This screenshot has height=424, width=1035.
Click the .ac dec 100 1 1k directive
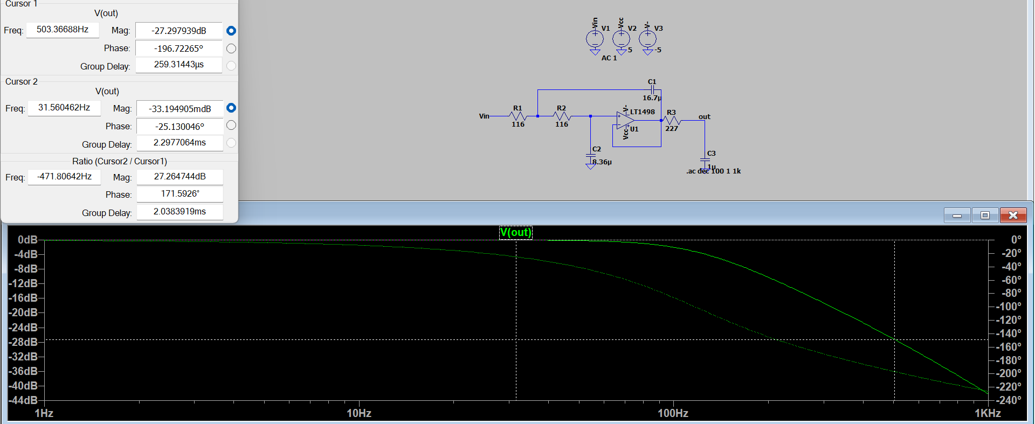coord(714,171)
